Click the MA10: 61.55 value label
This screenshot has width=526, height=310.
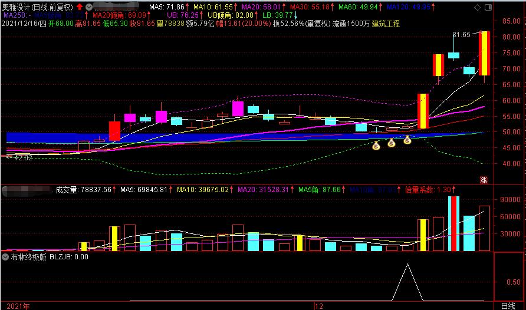pyautogui.click(x=213, y=6)
